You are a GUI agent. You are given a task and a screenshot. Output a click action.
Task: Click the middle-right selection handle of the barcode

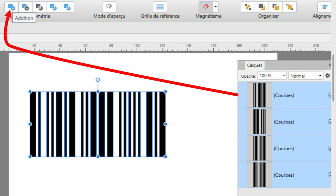click(165, 124)
